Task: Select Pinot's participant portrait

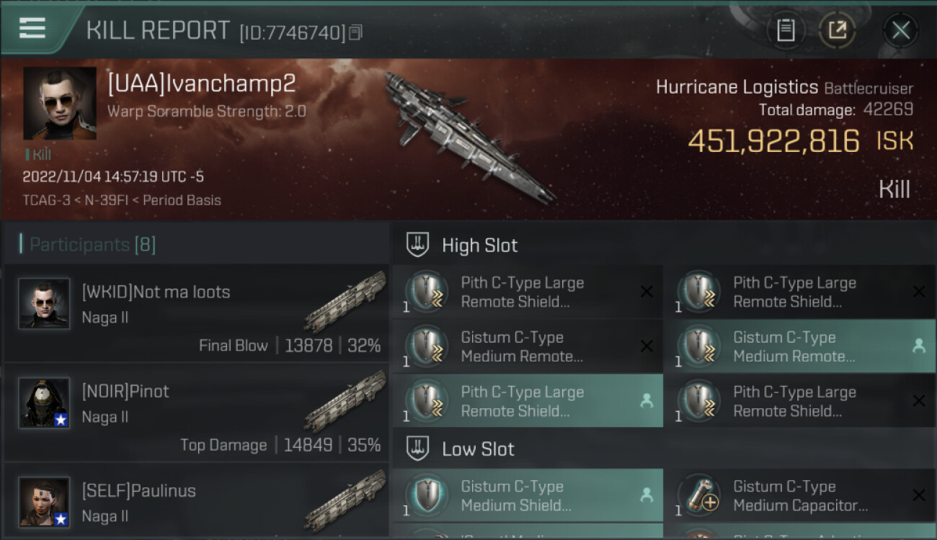Action: 44,402
